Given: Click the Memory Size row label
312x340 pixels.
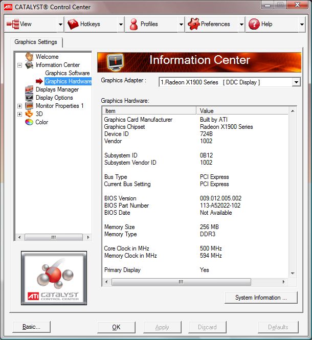Looking at the screenshot, I should click(x=120, y=227).
